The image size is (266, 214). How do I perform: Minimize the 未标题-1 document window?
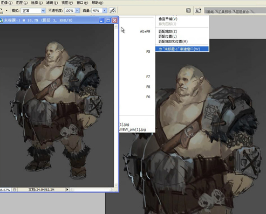101,20
